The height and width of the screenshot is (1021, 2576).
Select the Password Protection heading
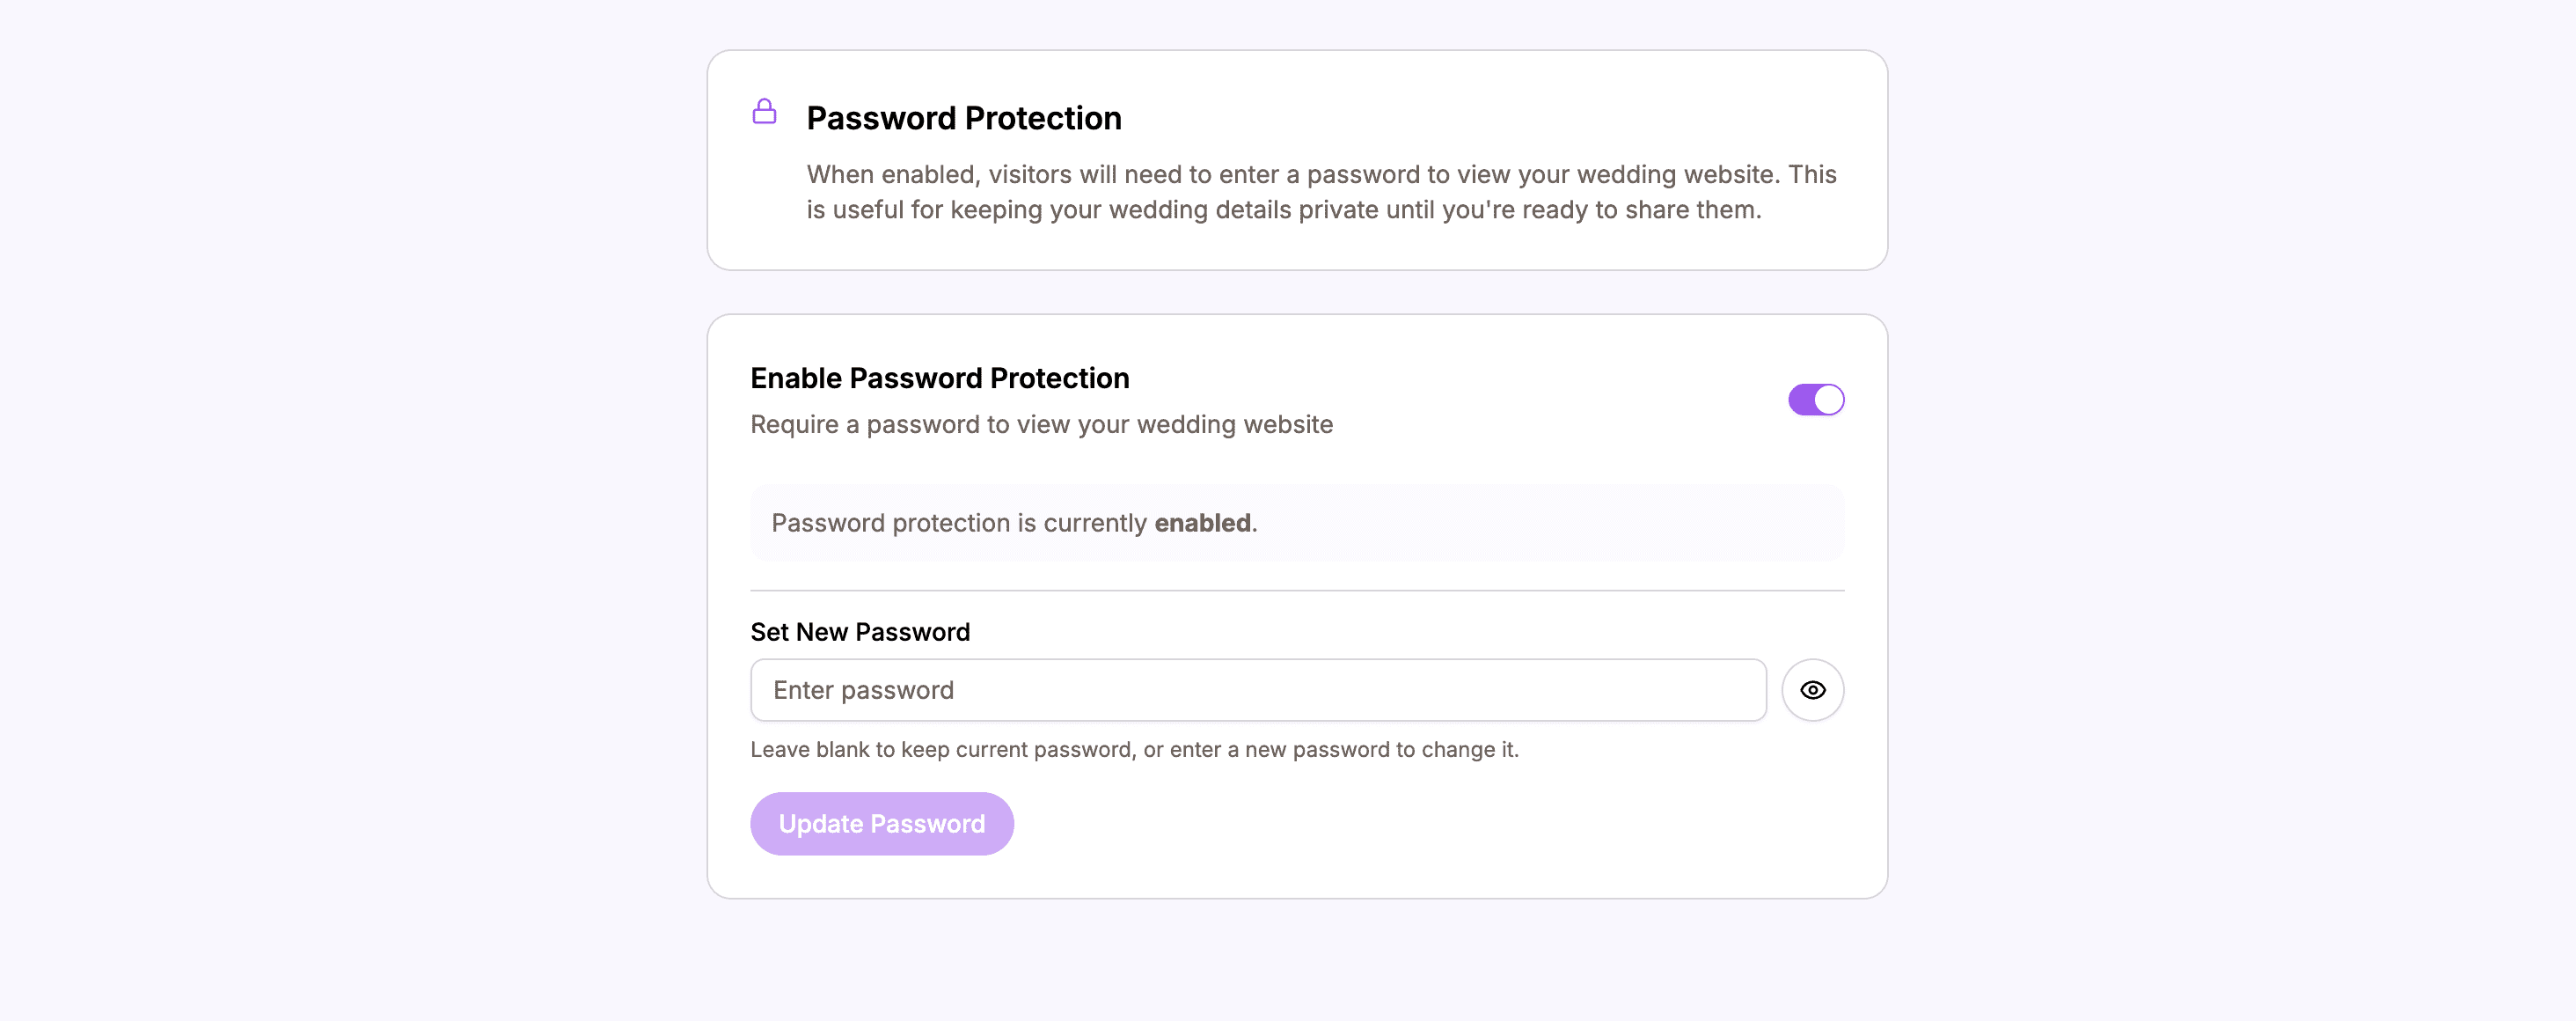click(x=963, y=118)
